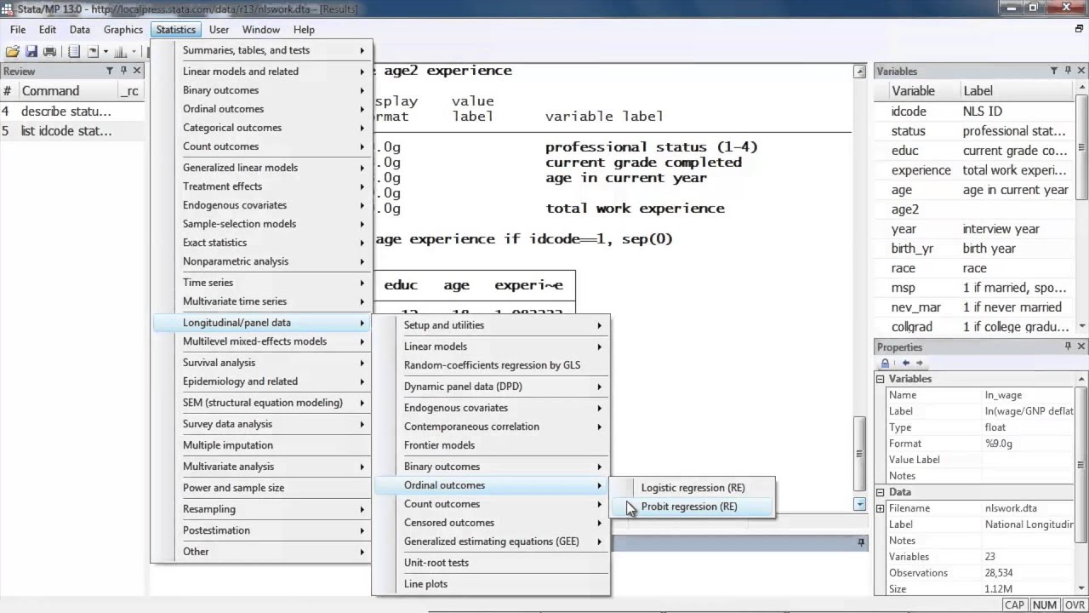The width and height of the screenshot is (1089, 613).
Task: Click the Command column header in Review
Action: (x=68, y=91)
